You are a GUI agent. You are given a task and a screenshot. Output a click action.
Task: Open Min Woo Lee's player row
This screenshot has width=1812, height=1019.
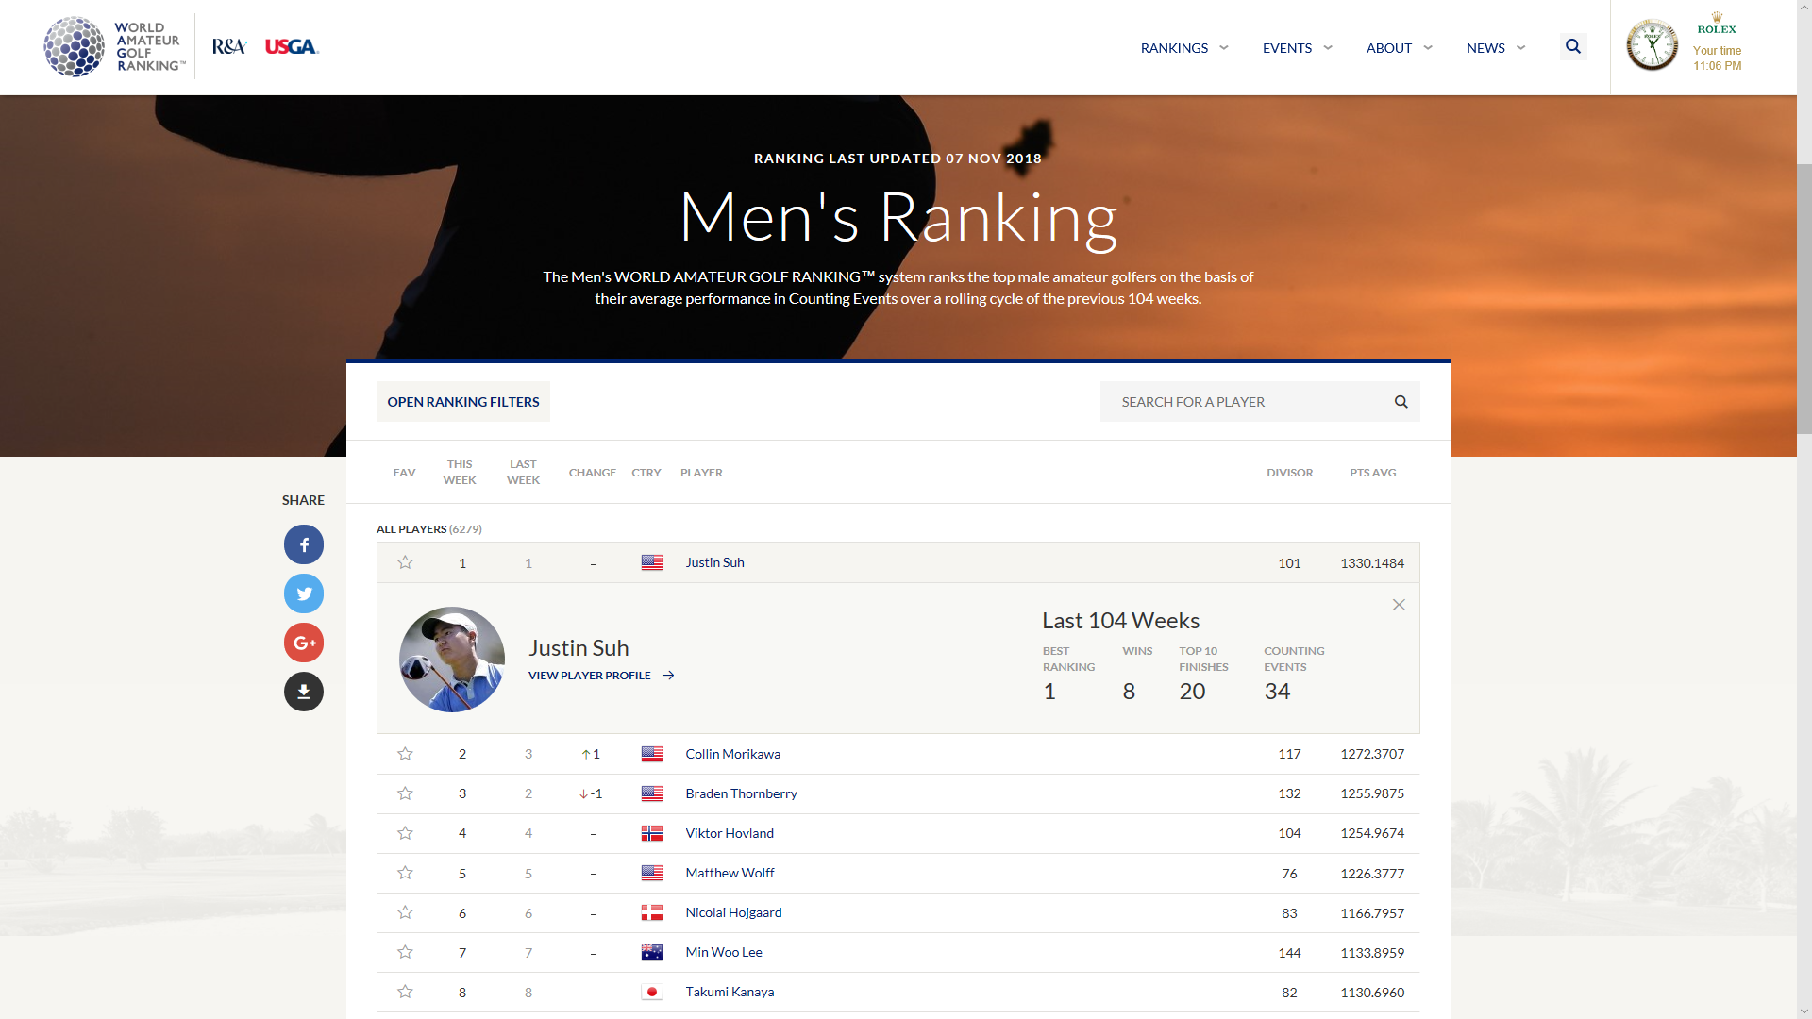click(x=898, y=952)
